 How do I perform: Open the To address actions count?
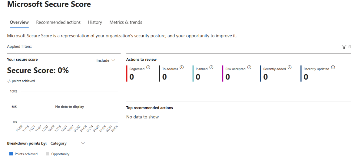[164, 77]
